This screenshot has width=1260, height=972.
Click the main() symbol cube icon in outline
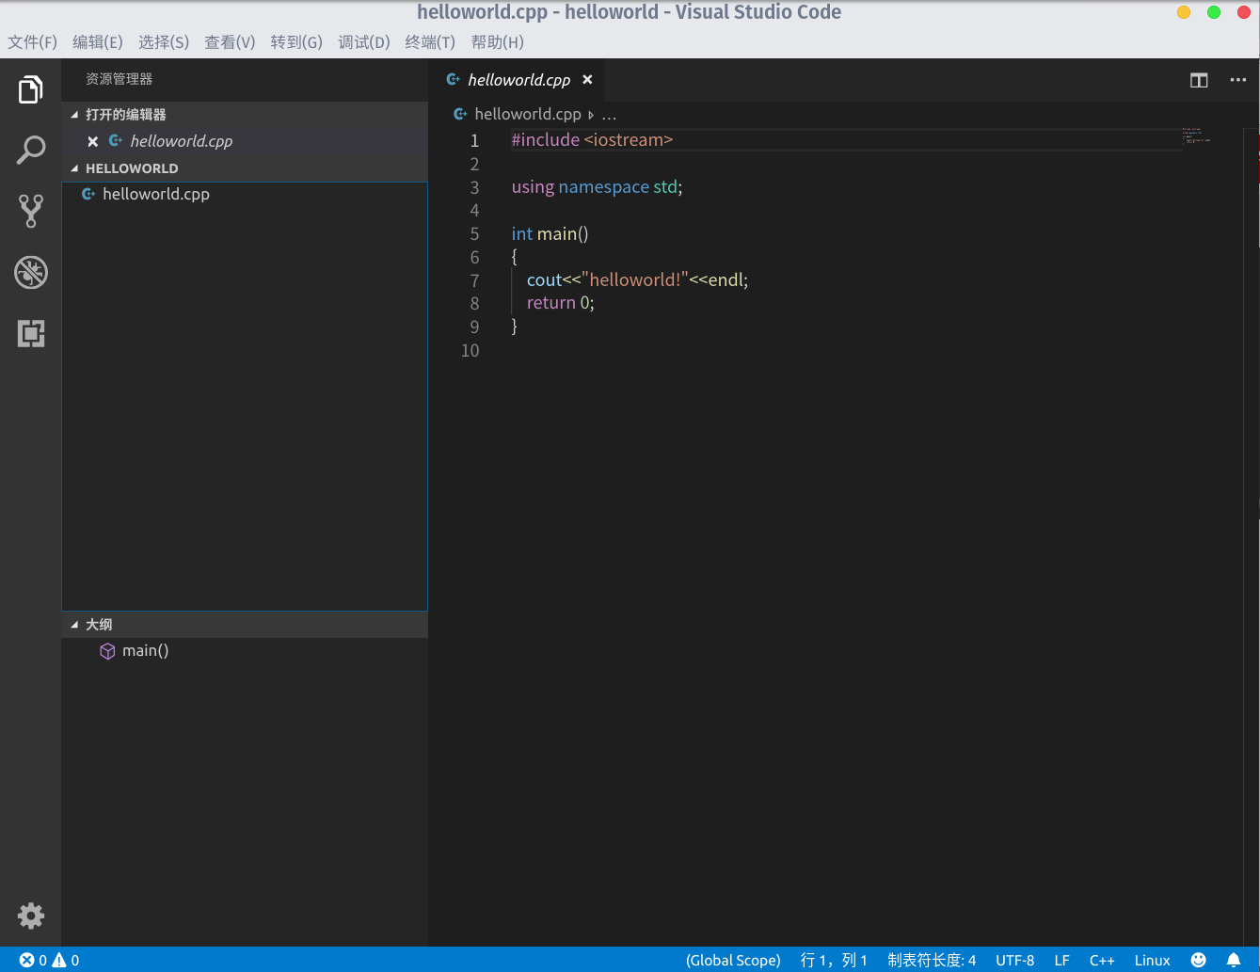(x=107, y=651)
